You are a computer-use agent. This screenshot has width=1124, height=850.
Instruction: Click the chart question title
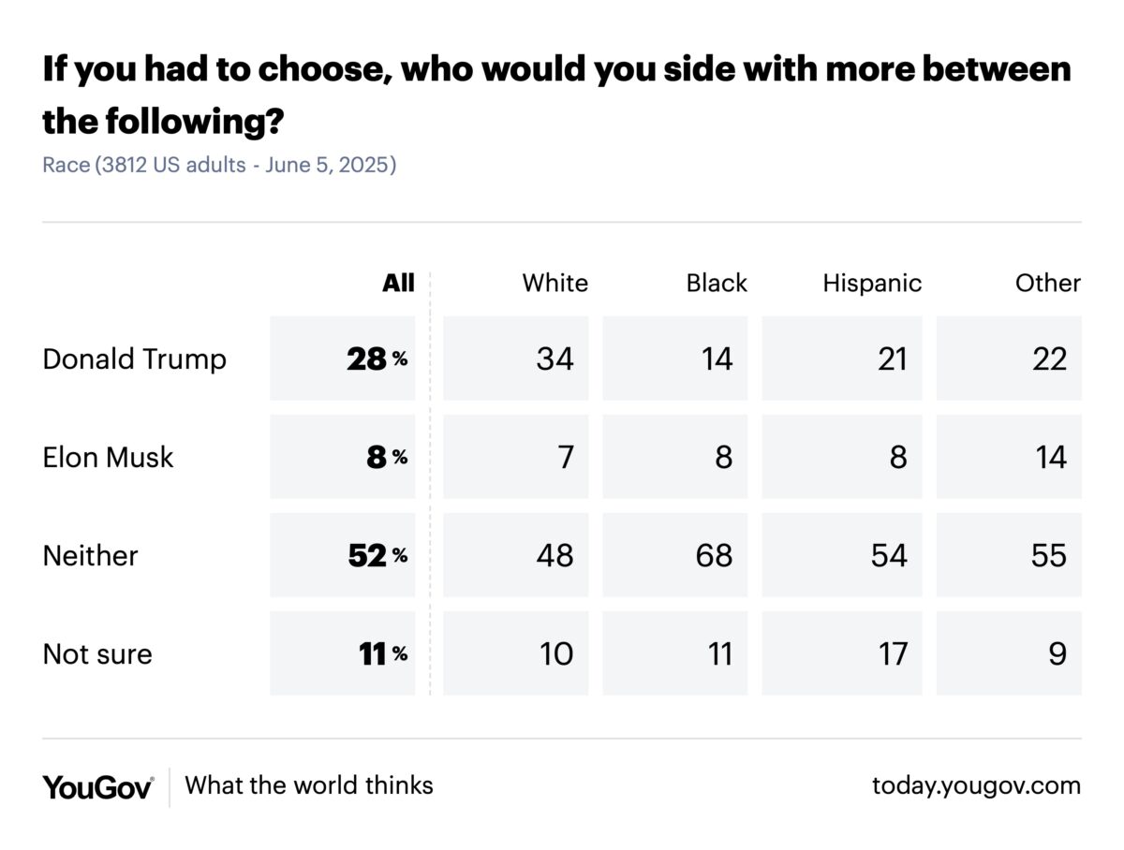(556, 95)
